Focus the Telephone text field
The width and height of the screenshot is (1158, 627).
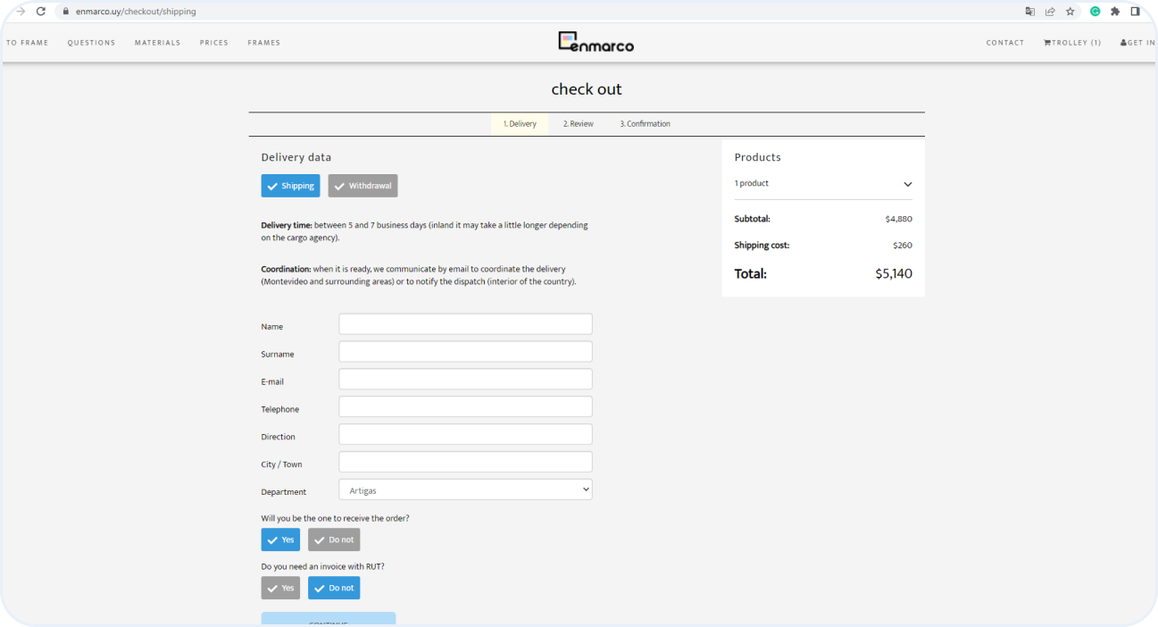coord(465,407)
